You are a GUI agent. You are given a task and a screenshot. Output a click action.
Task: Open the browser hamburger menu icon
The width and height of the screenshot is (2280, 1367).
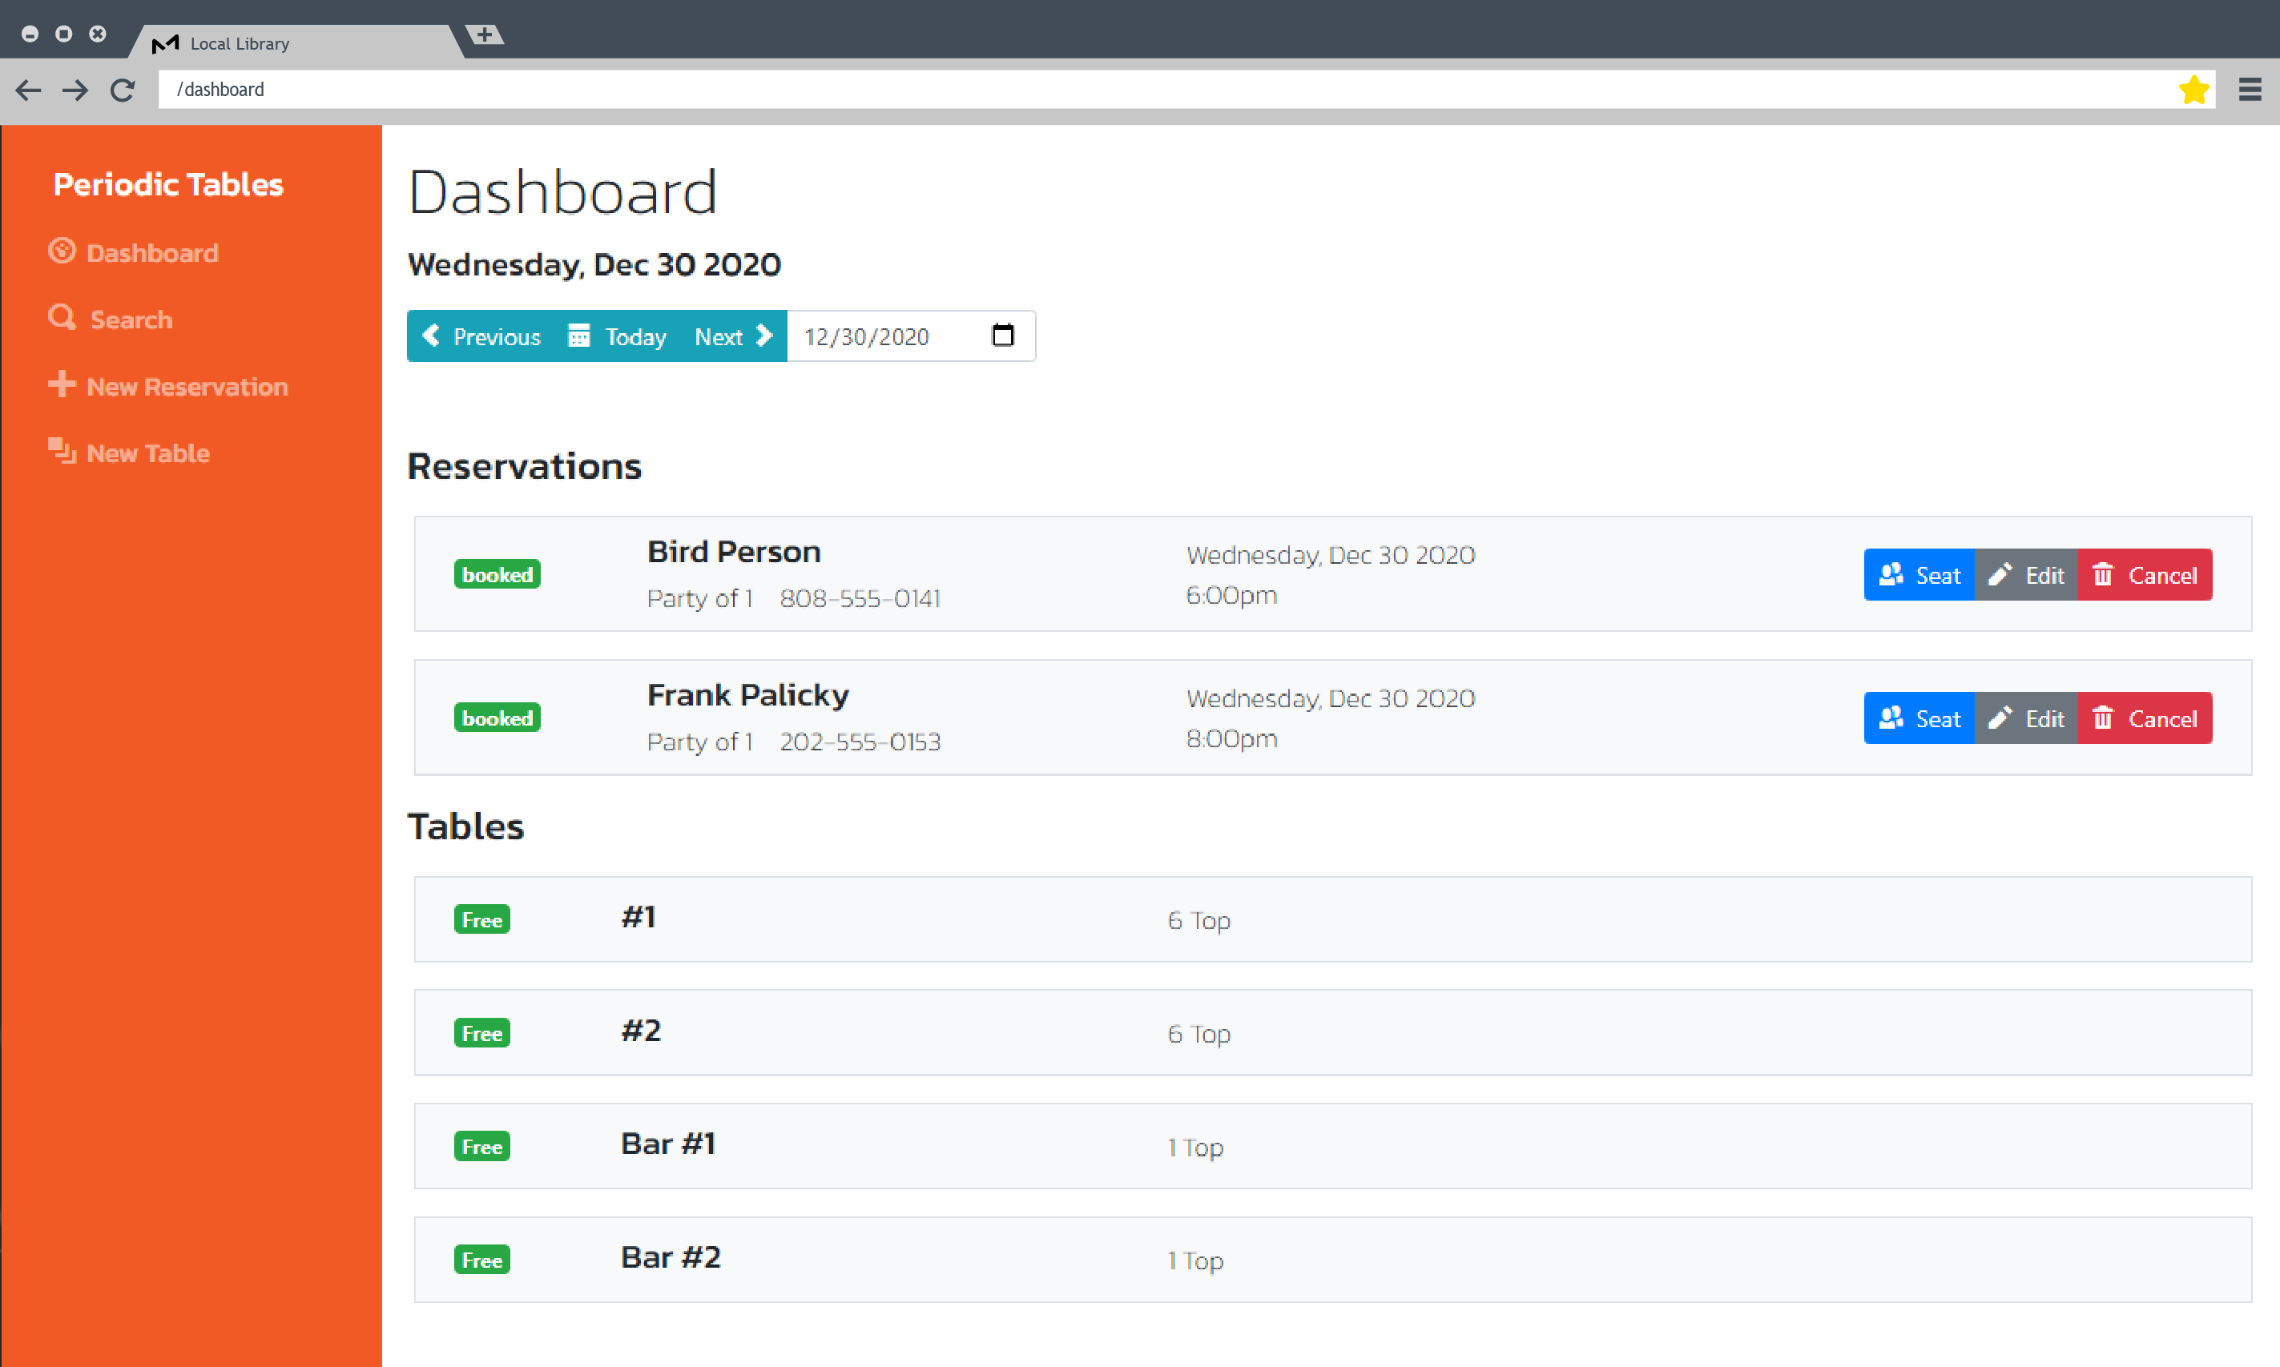click(x=2250, y=90)
